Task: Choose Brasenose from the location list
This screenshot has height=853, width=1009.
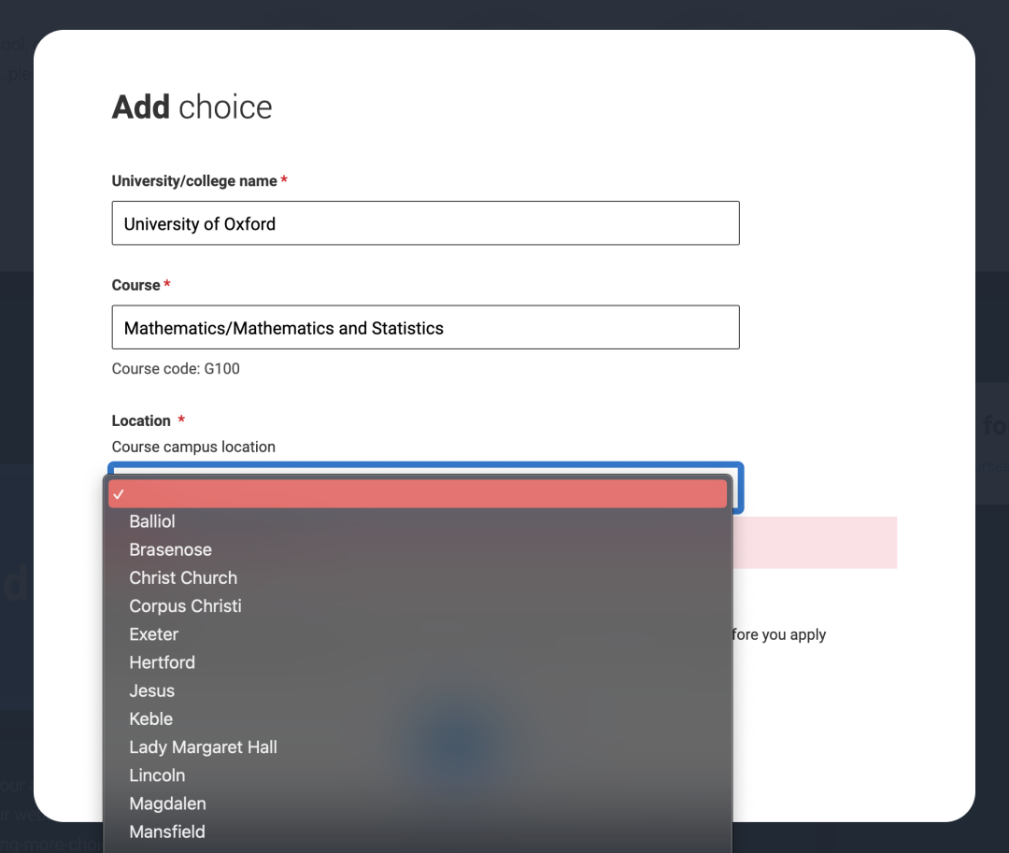Action: (418, 550)
